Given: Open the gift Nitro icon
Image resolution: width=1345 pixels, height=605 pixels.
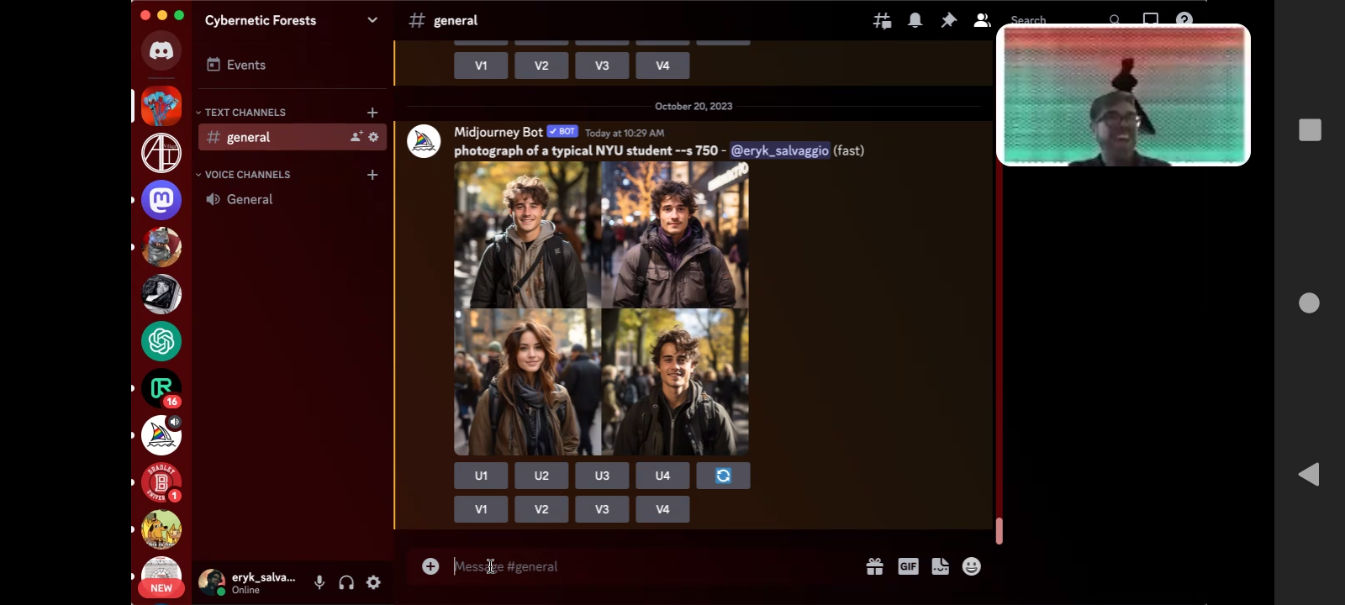Looking at the screenshot, I should [874, 567].
